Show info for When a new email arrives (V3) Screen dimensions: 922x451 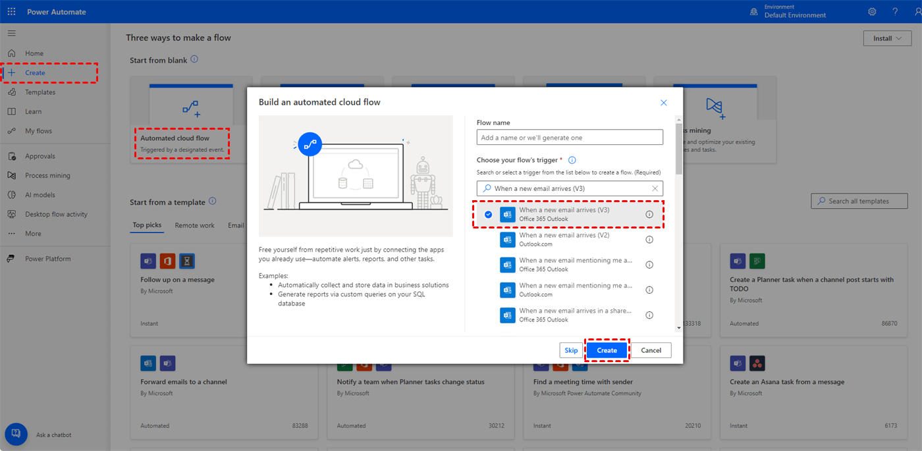[x=649, y=215]
